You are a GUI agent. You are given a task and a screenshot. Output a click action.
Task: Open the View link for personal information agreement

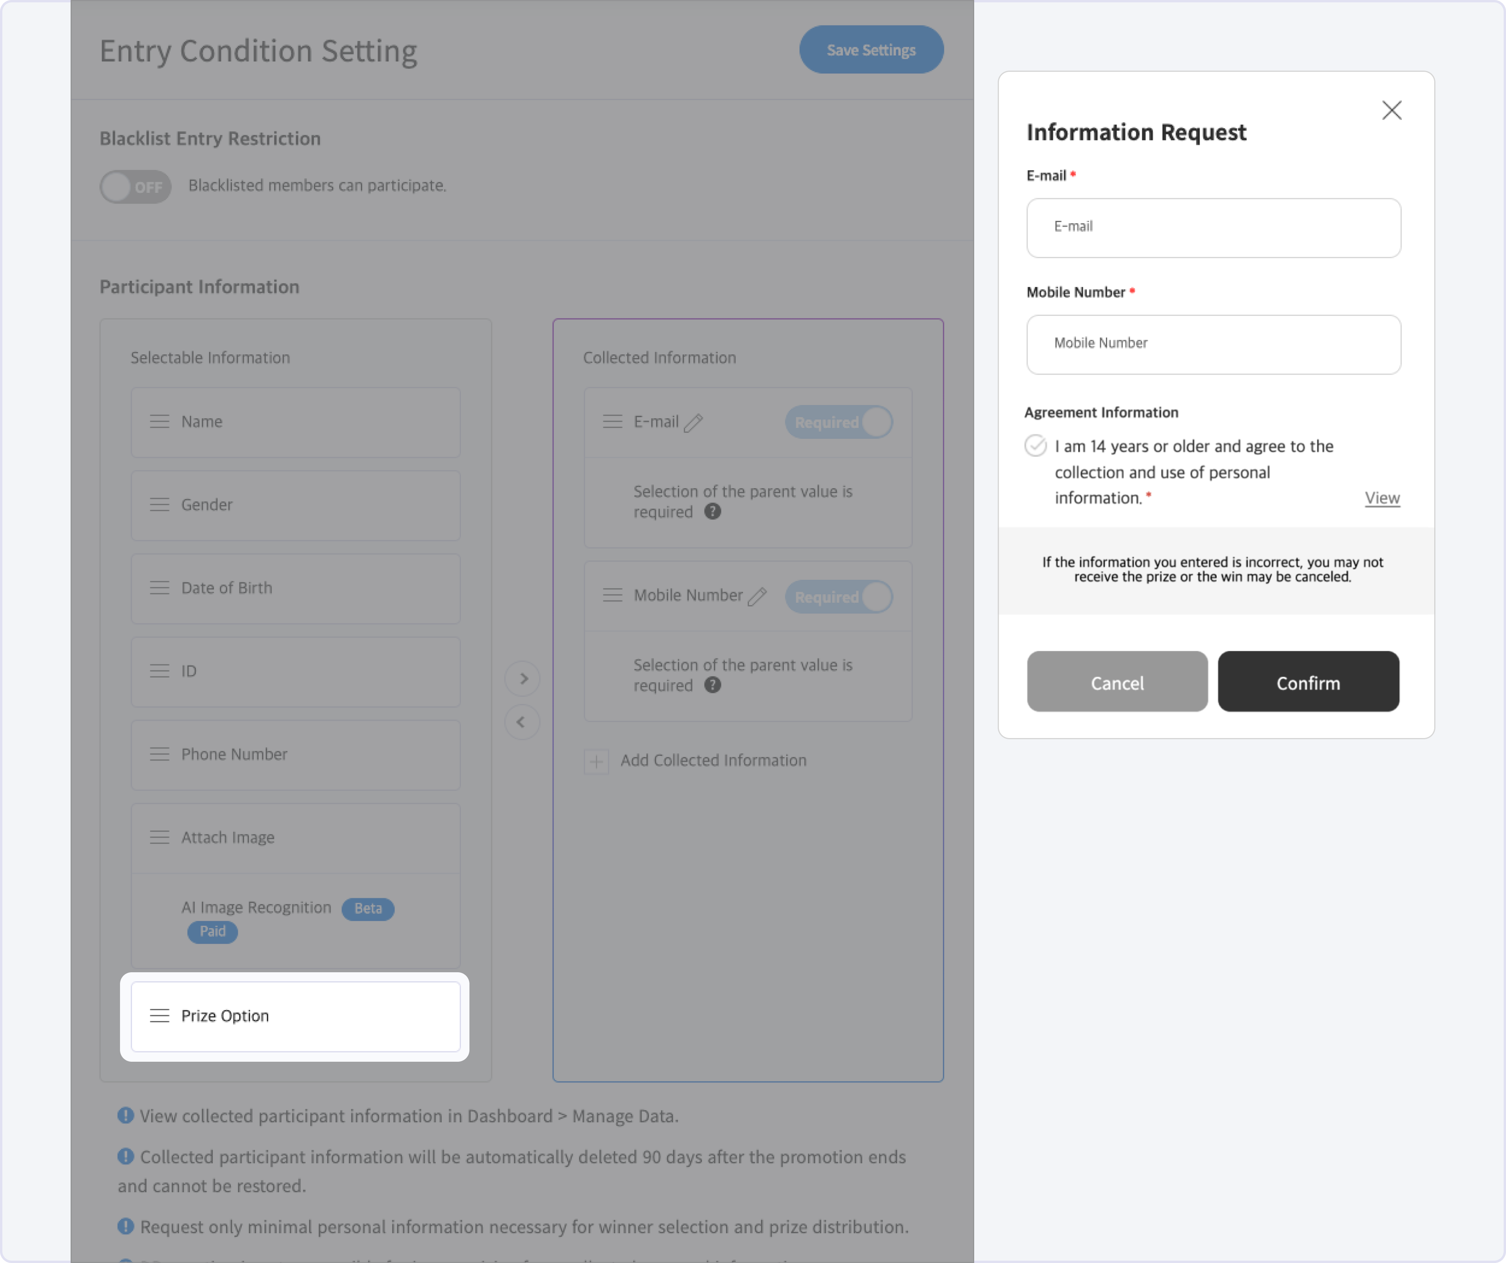tap(1382, 498)
